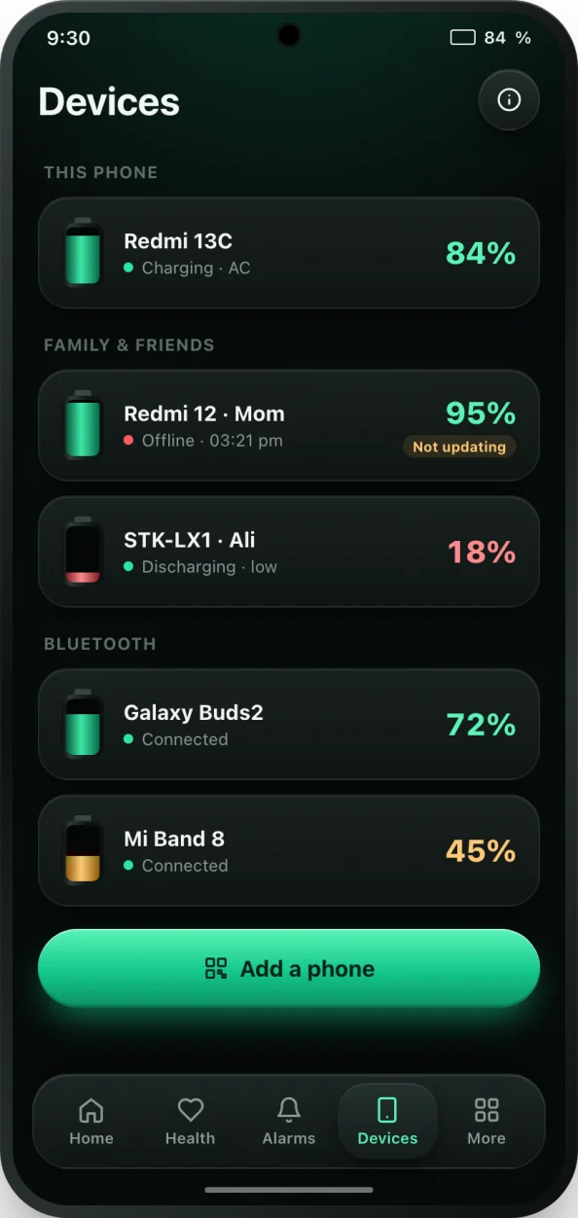578x1218 pixels.
Task: Open the Redmi 13C device card
Action: tap(289, 253)
